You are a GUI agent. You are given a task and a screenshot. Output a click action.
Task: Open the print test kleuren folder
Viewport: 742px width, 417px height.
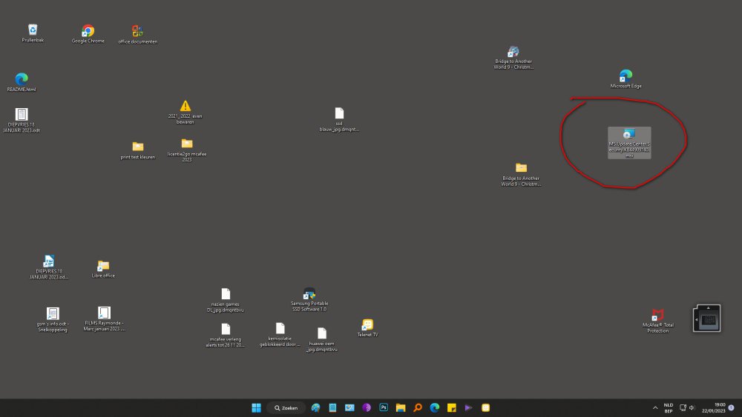[x=137, y=147]
